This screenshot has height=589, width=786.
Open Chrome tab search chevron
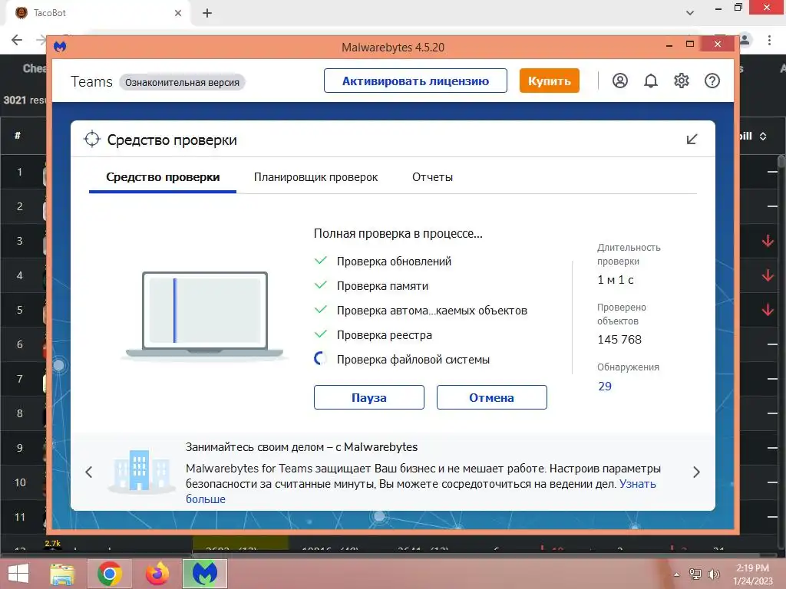(x=690, y=13)
